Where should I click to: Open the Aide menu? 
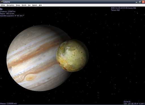[x=40, y=5]
